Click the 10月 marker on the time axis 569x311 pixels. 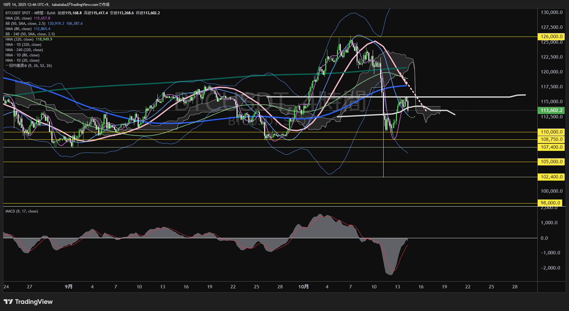[x=303, y=287]
